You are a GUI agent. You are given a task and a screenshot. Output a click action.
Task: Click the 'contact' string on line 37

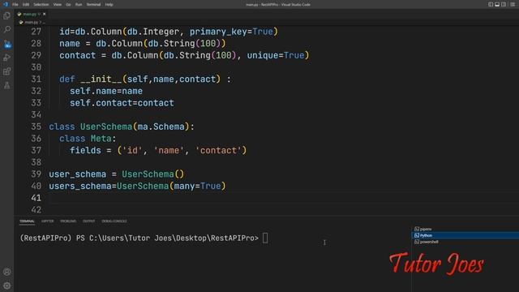coord(218,150)
